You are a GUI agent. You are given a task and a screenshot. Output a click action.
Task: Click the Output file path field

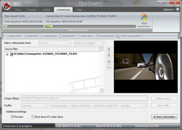click(x=85, y=98)
